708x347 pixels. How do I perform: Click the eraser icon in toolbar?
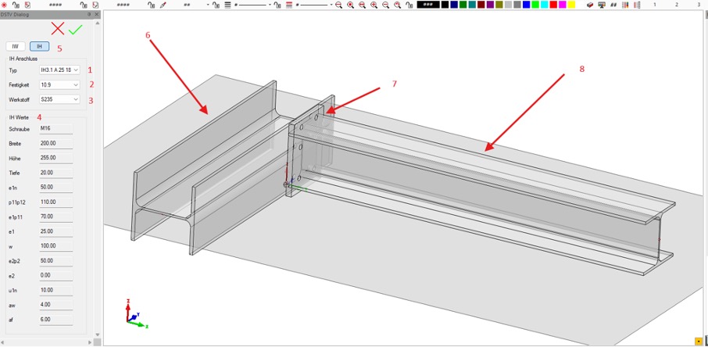pyautogui.click(x=590, y=5)
